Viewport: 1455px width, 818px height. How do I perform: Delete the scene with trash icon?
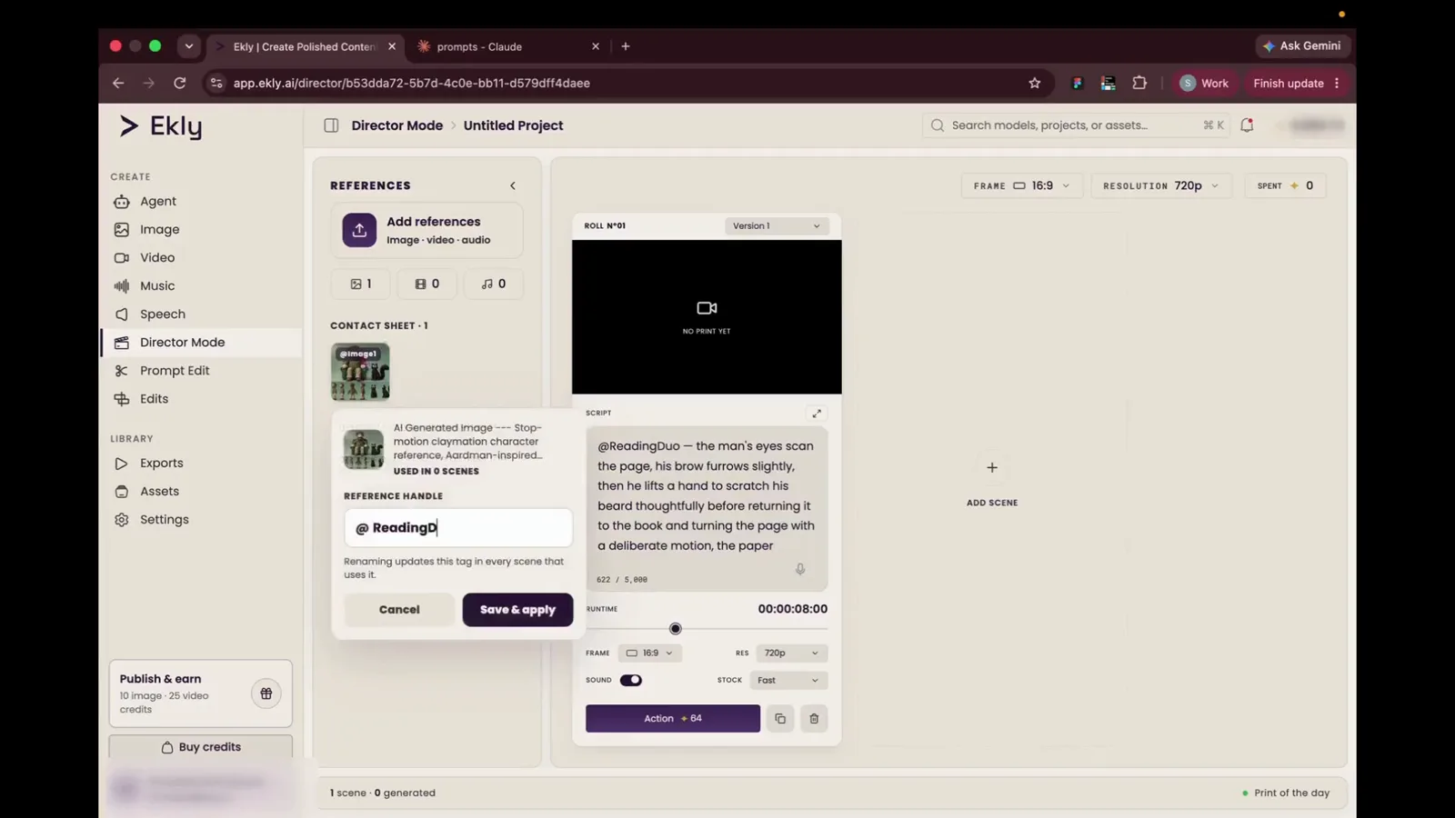[x=814, y=719]
